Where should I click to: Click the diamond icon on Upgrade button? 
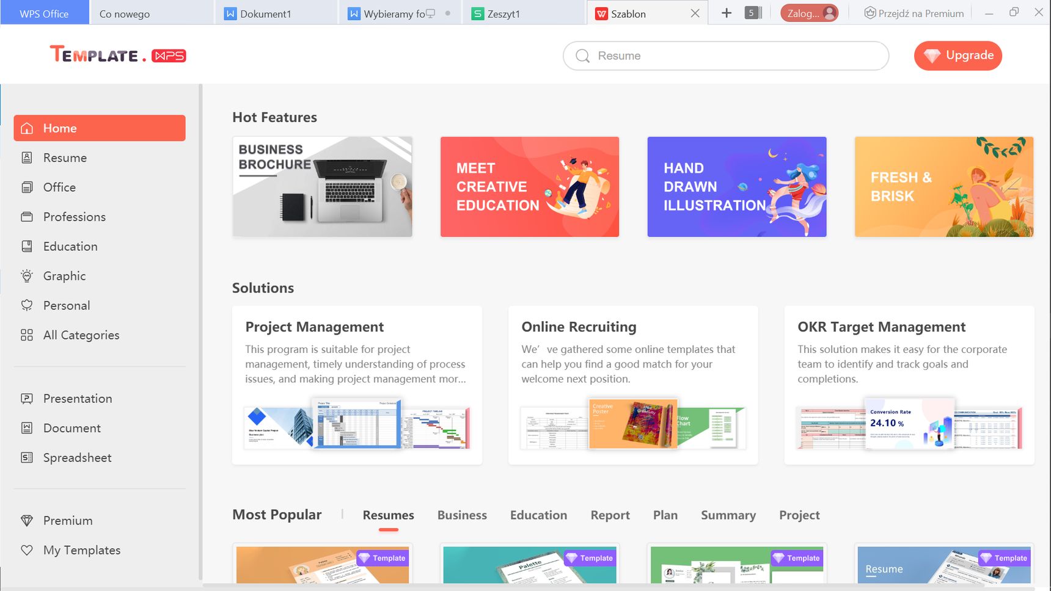click(932, 56)
